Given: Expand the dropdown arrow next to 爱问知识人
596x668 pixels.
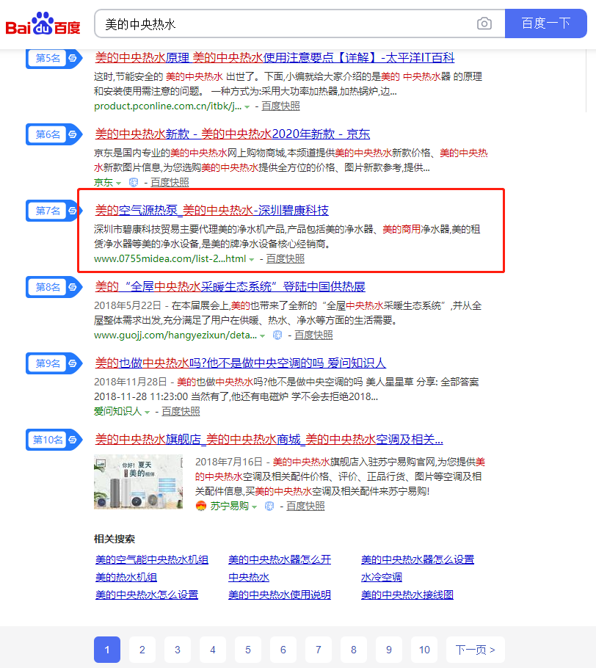Looking at the screenshot, I should pos(147,413).
